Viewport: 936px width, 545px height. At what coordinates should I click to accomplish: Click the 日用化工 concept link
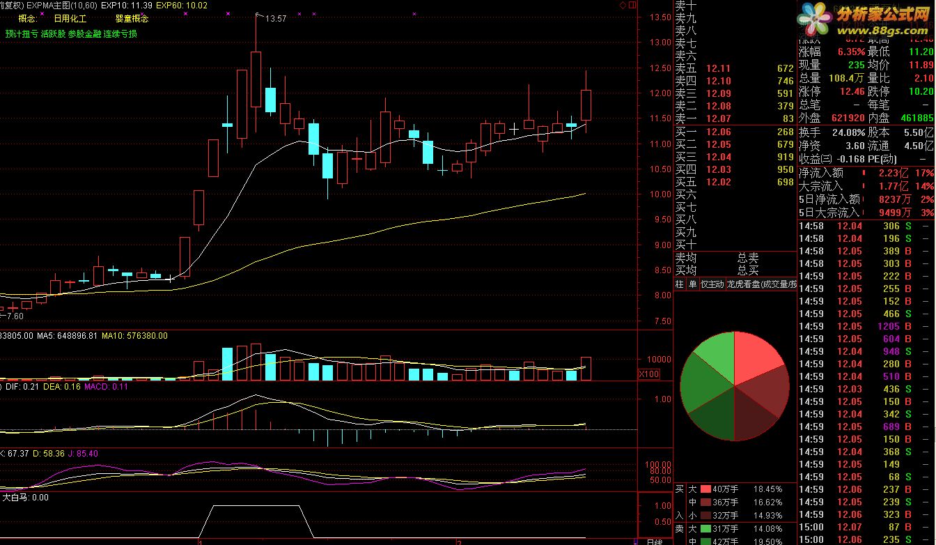pyautogui.click(x=70, y=19)
